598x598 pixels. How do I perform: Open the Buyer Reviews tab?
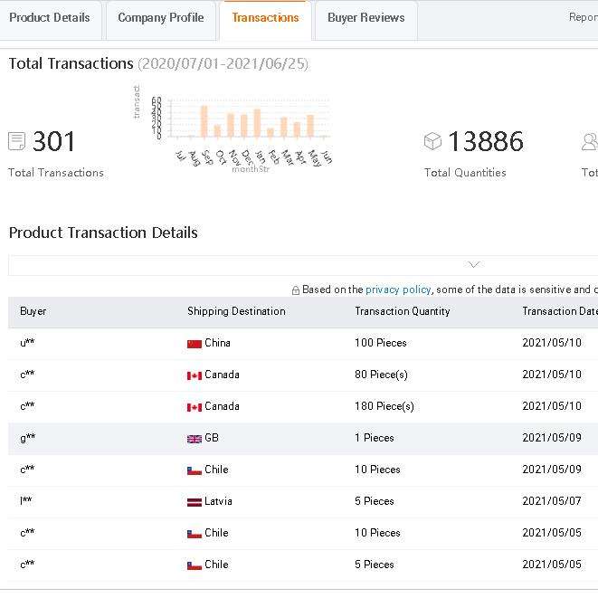(365, 18)
